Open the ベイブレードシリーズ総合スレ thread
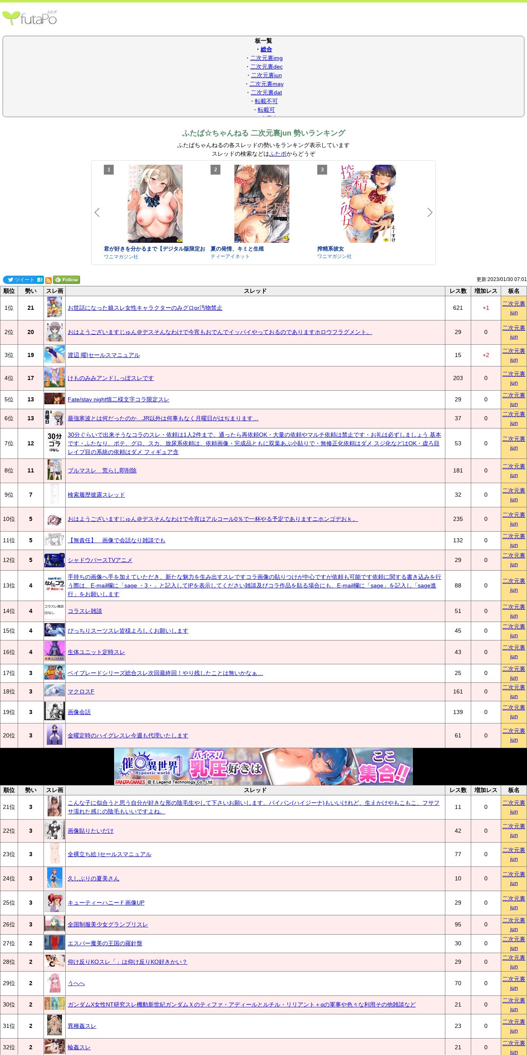The width and height of the screenshot is (527, 1055). pyautogui.click(x=165, y=673)
